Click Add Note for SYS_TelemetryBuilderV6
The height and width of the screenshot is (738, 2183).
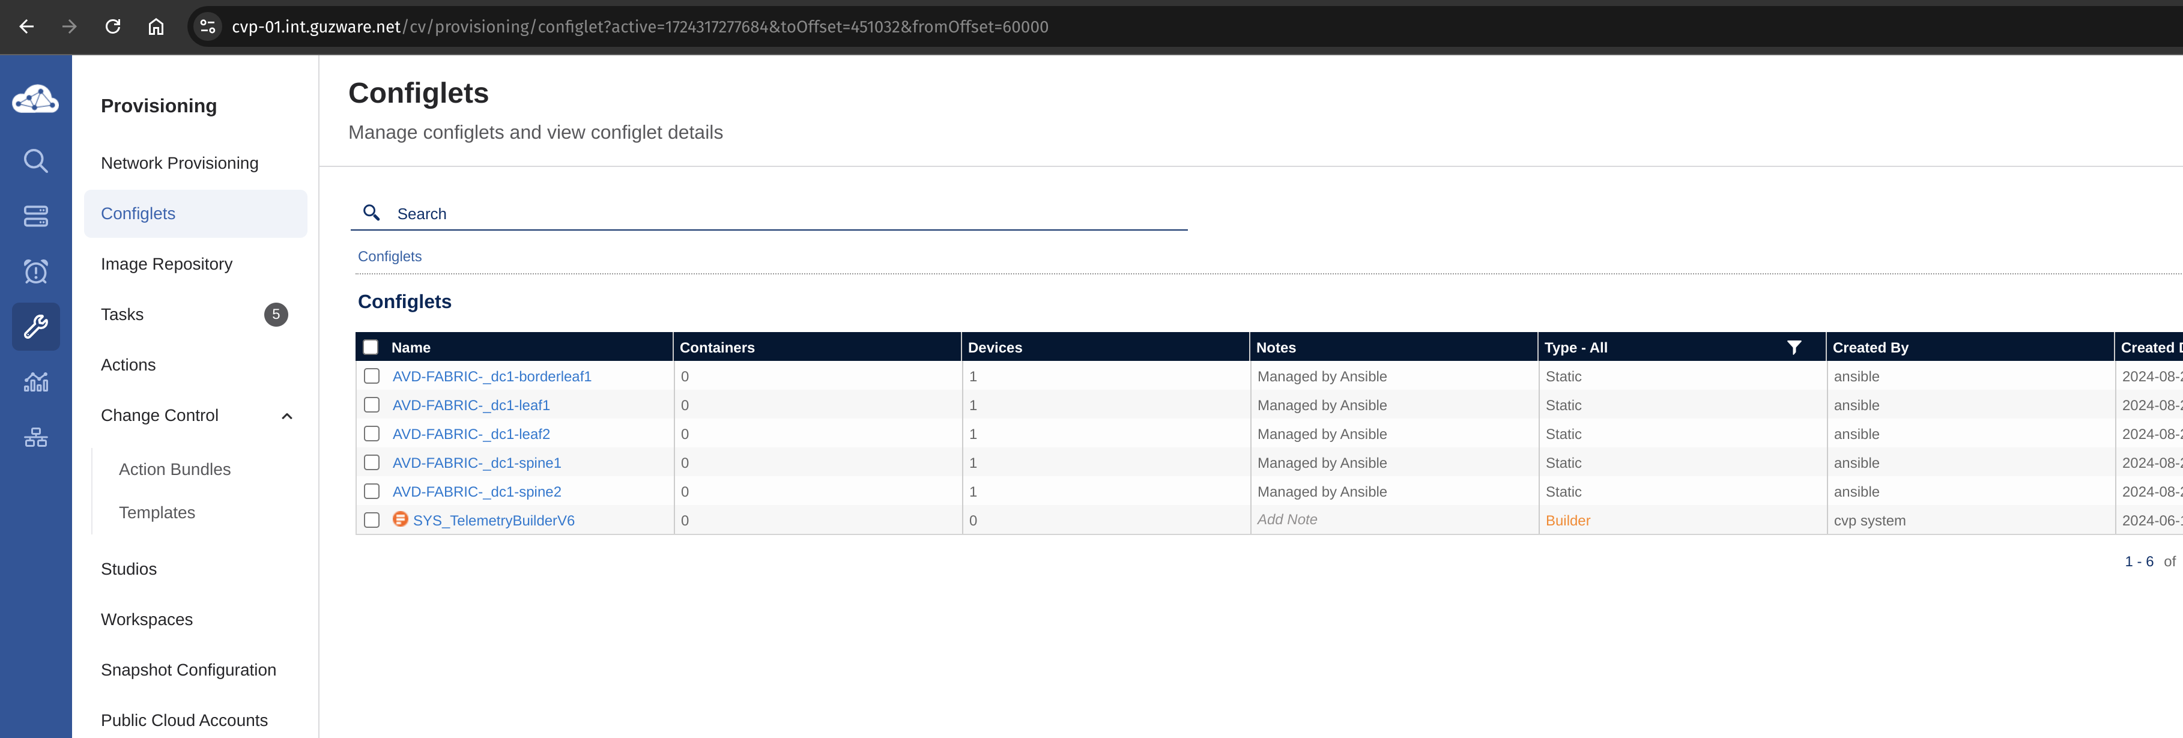click(1286, 519)
